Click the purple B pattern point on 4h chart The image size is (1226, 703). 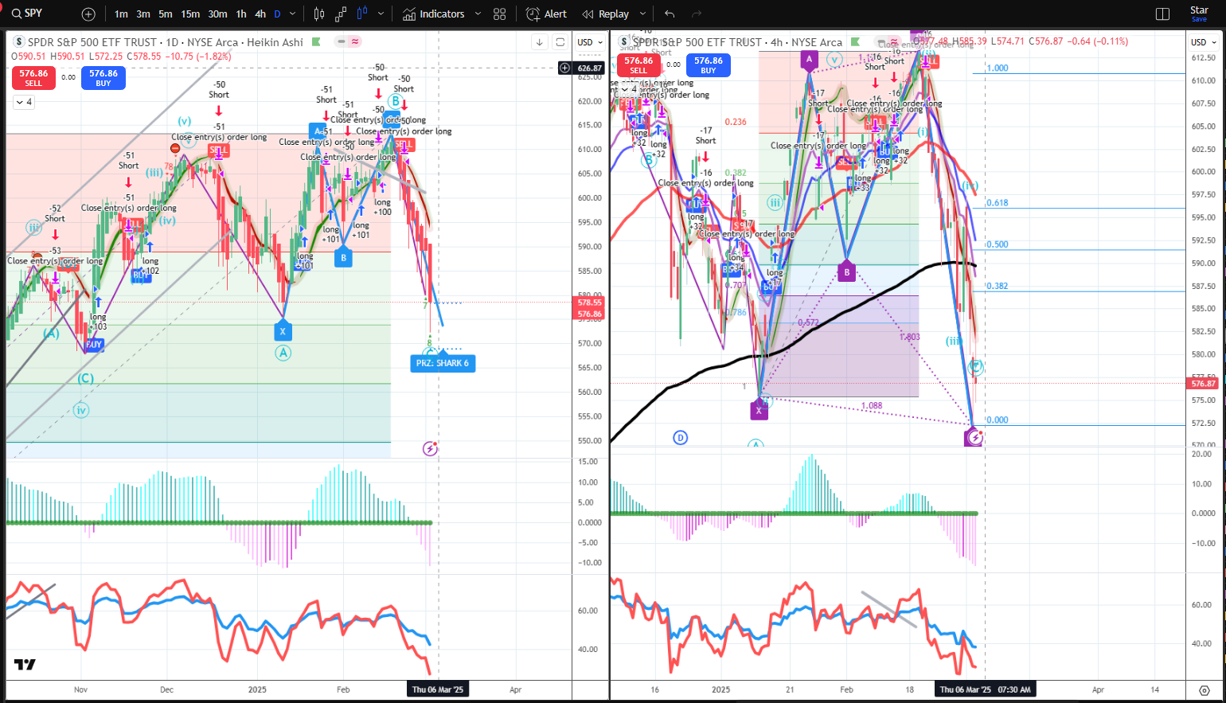point(846,271)
